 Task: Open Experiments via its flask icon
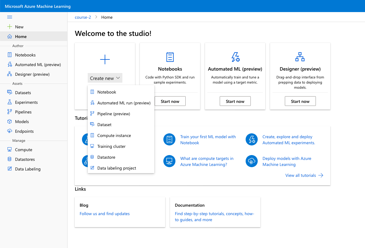pyautogui.click(x=10, y=102)
